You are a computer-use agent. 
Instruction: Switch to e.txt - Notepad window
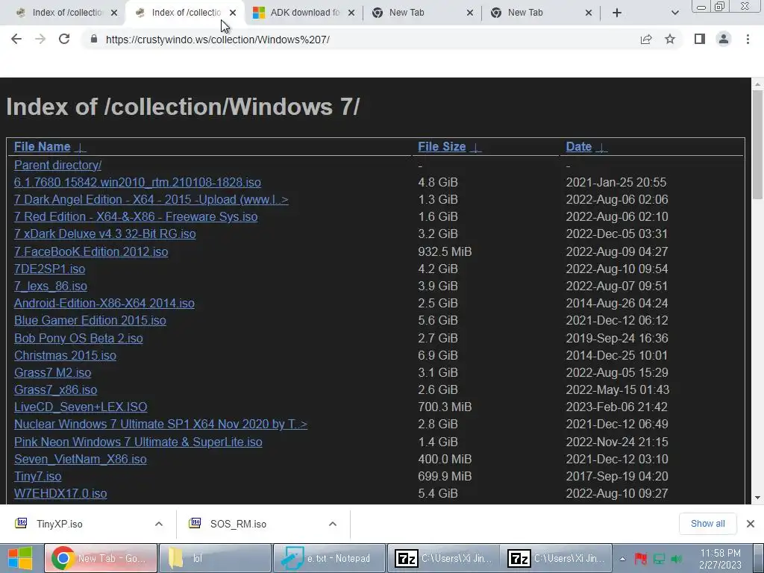[329, 558]
